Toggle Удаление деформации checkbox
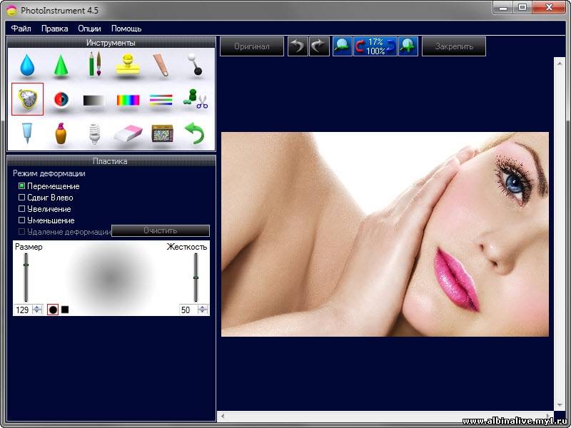 (22, 231)
